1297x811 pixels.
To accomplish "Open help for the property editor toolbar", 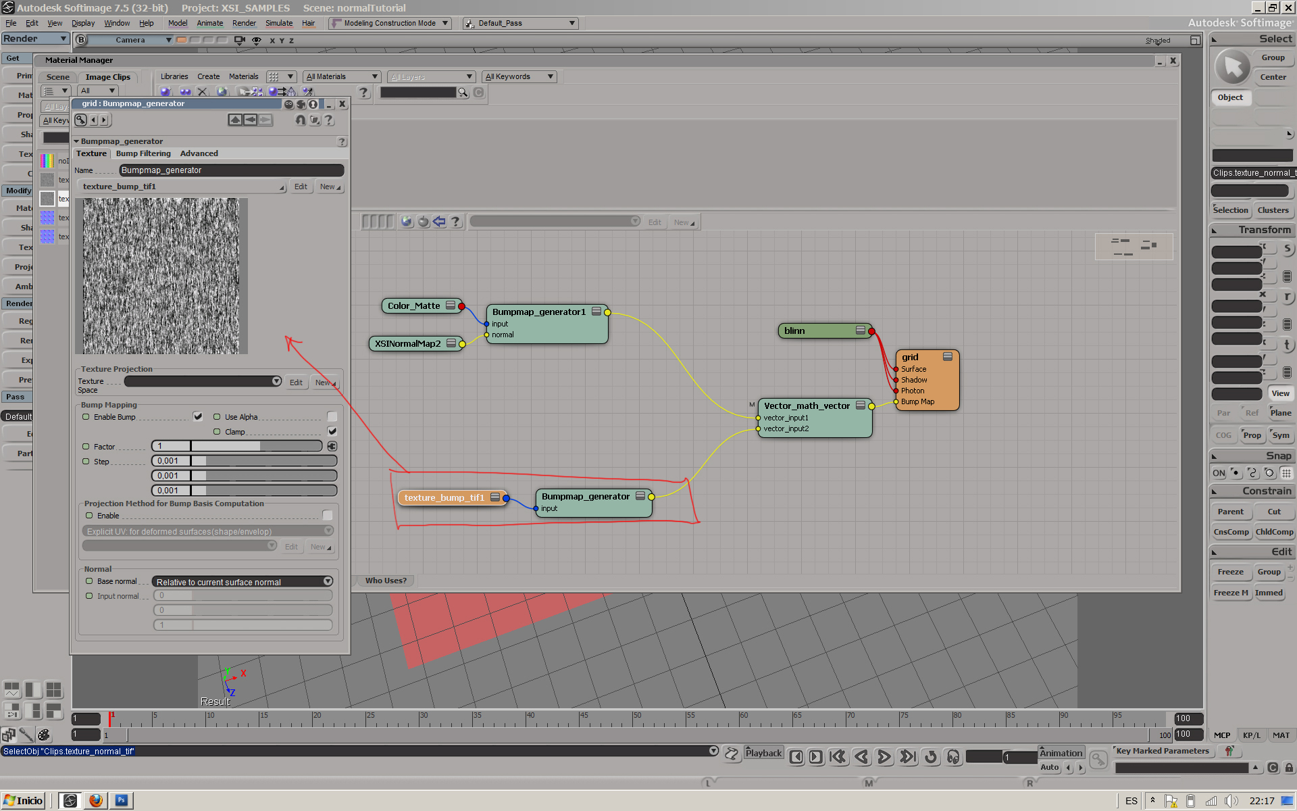I will [329, 120].
